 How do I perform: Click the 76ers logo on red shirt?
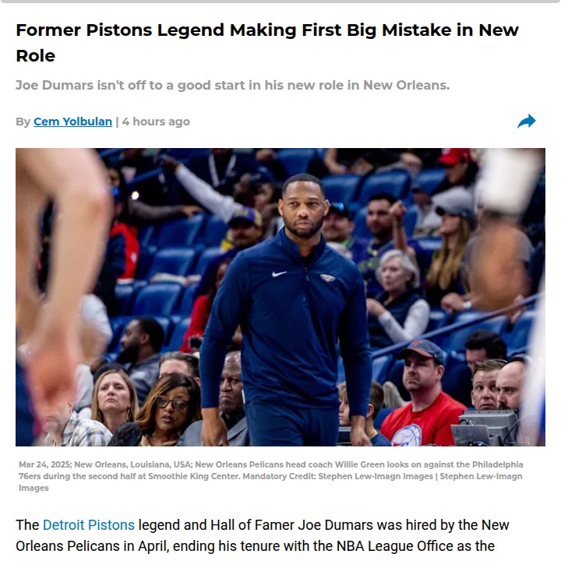click(x=406, y=435)
